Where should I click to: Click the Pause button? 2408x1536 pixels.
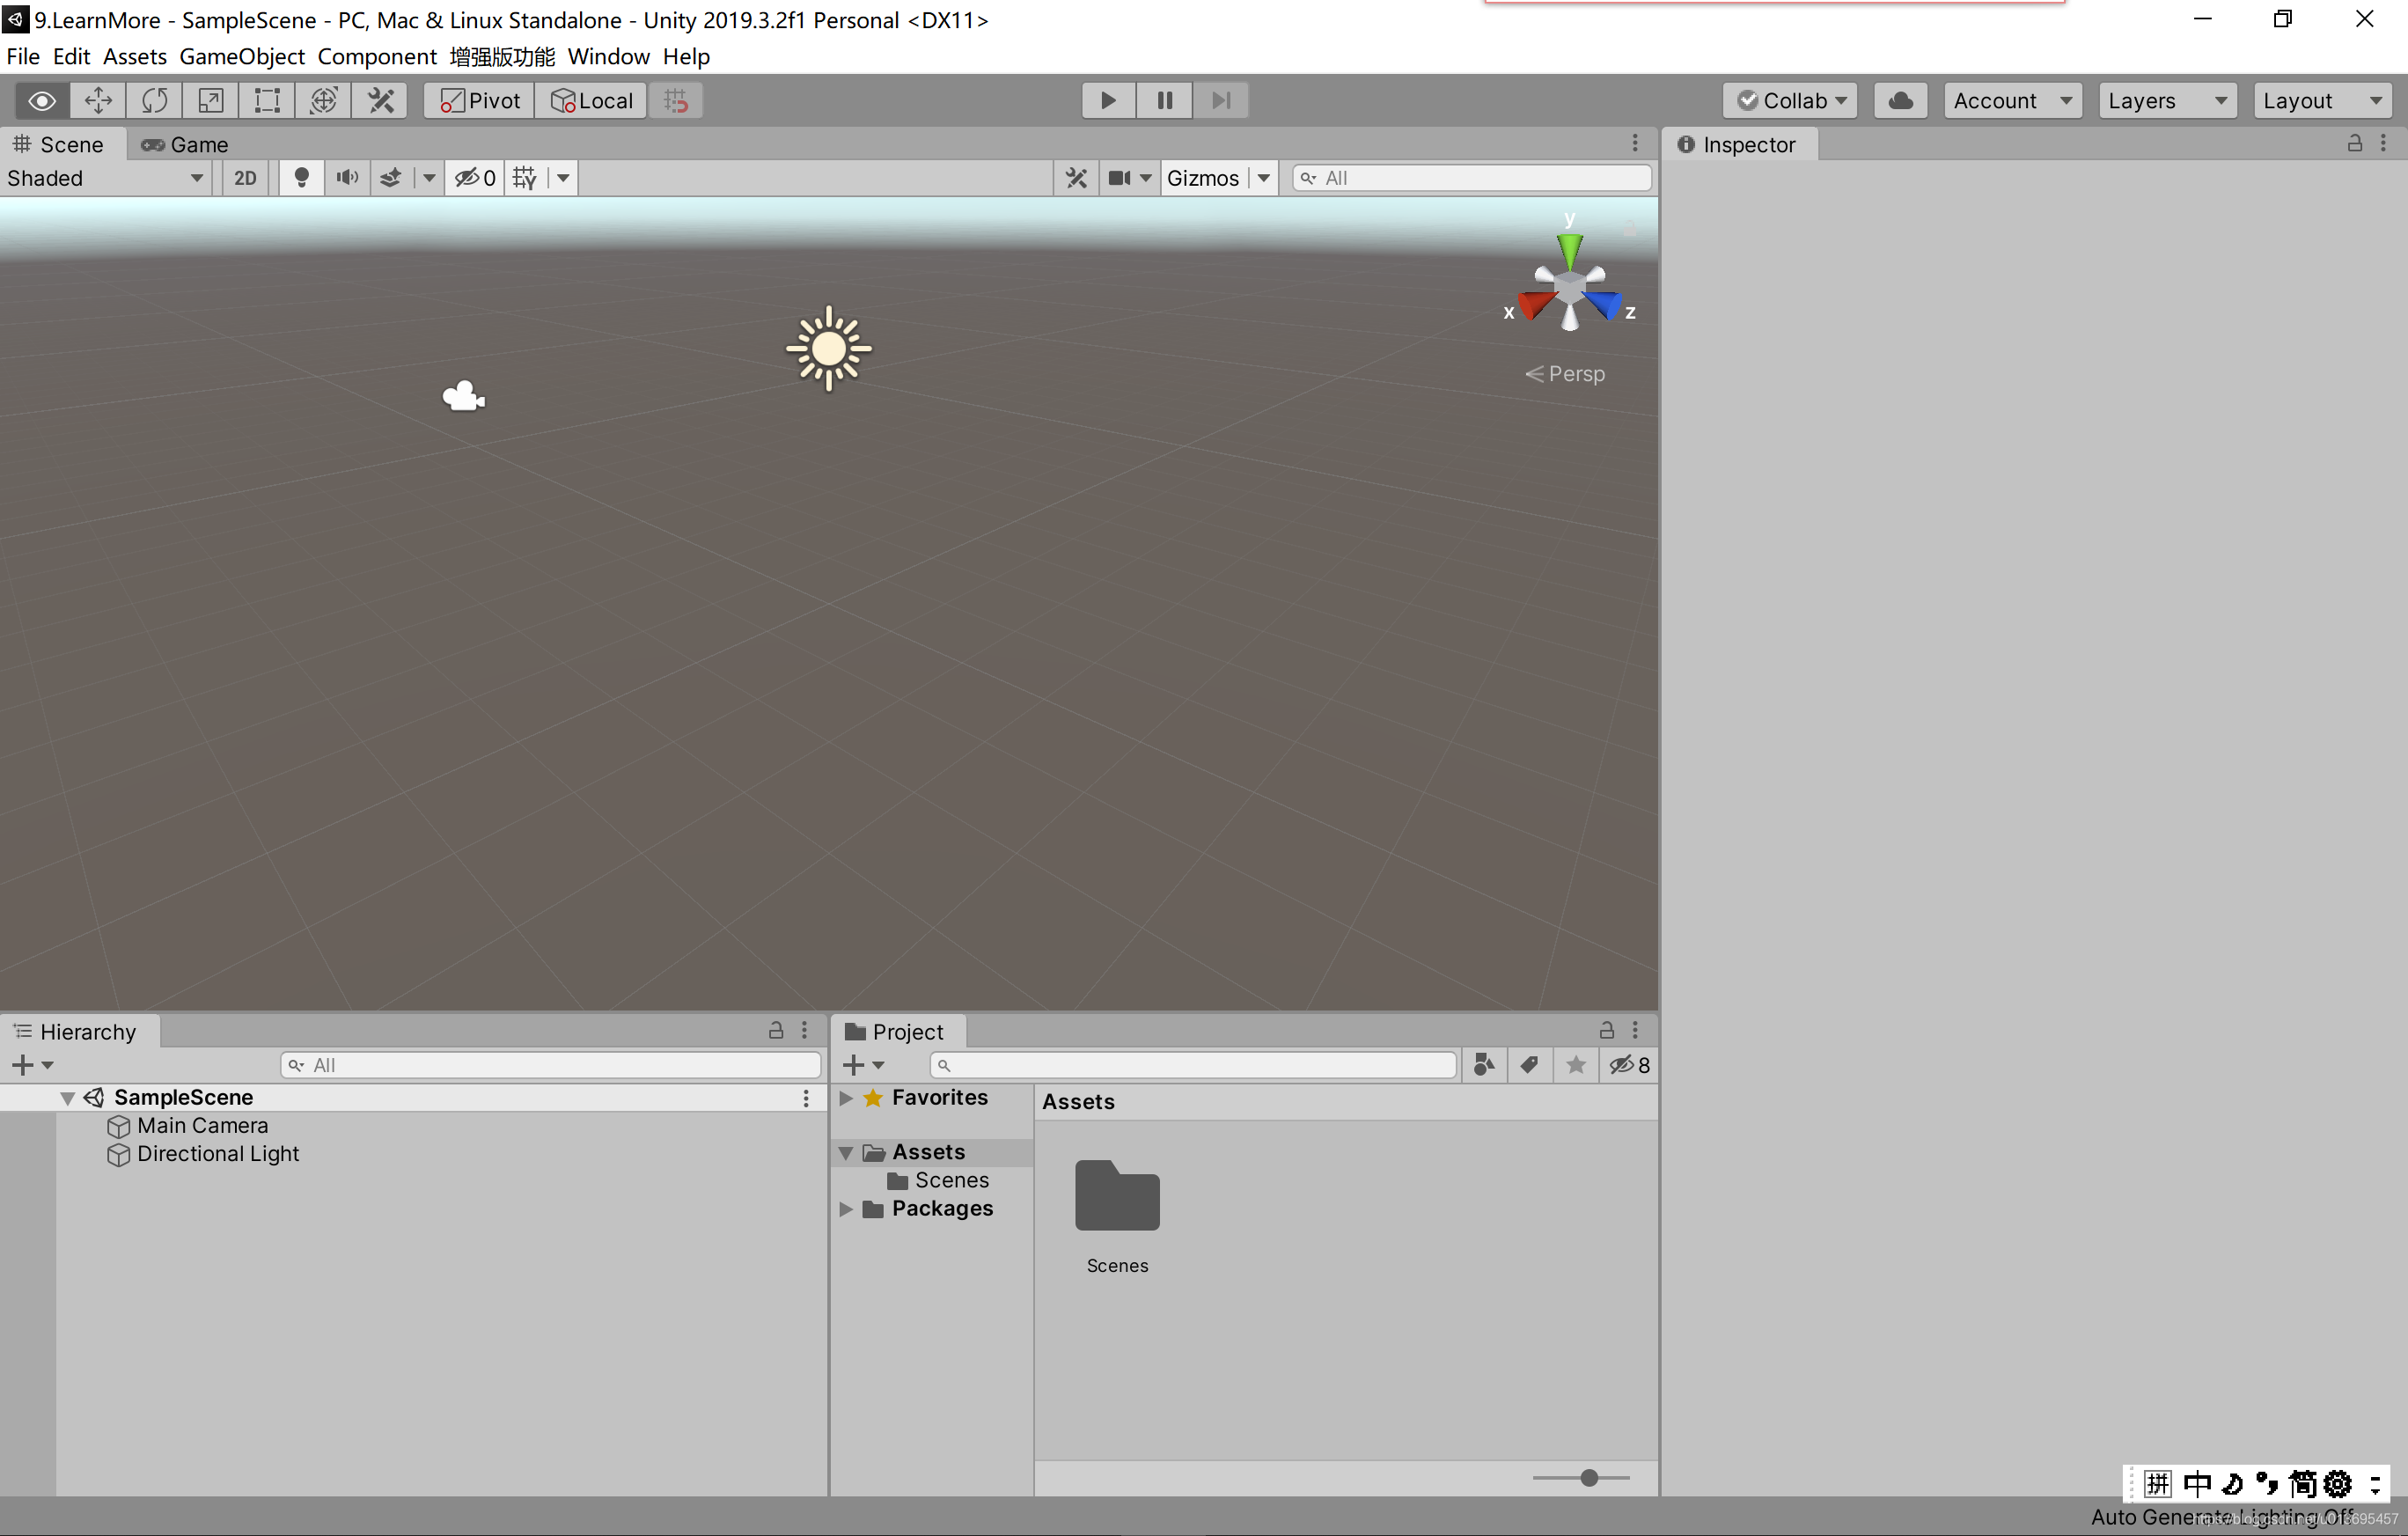pyautogui.click(x=1164, y=100)
